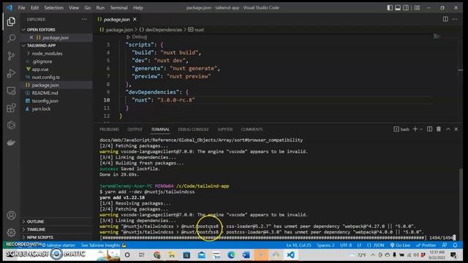This screenshot has width=468, height=263.
Task: Open the Accounts menu icon
Action: [x=11, y=216]
